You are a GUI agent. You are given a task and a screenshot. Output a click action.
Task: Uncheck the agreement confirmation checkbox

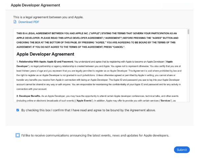18,110
